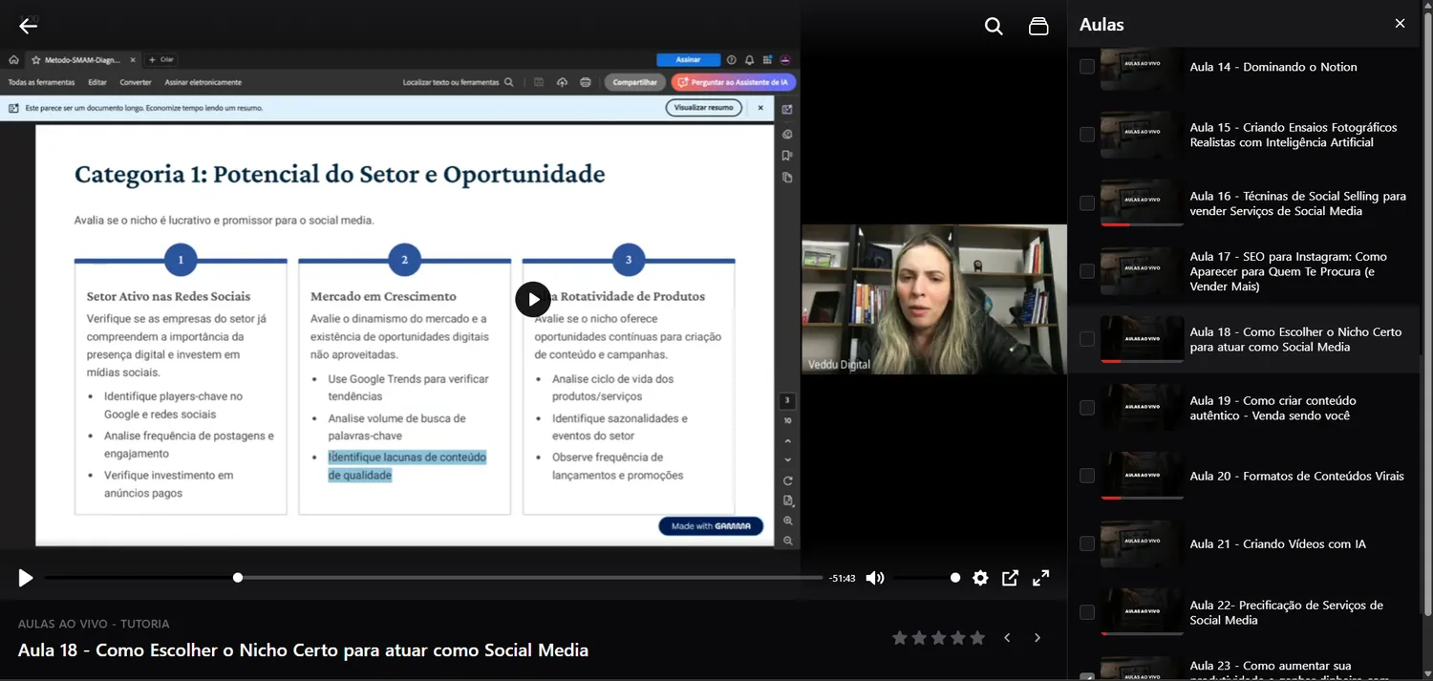Screen dimensions: 1433x681
Task: Rate the lesson one star
Action: point(899,638)
